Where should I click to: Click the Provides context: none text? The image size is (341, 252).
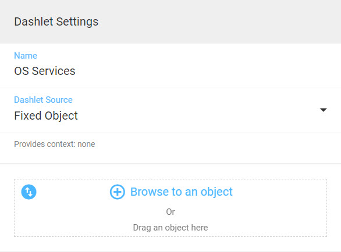pyautogui.click(x=55, y=144)
